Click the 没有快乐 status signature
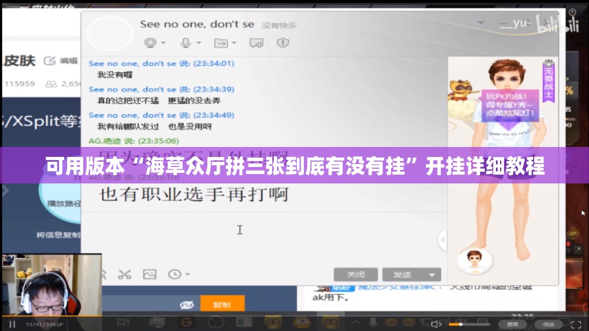The width and height of the screenshot is (589, 331). click(x=279, y=25)
